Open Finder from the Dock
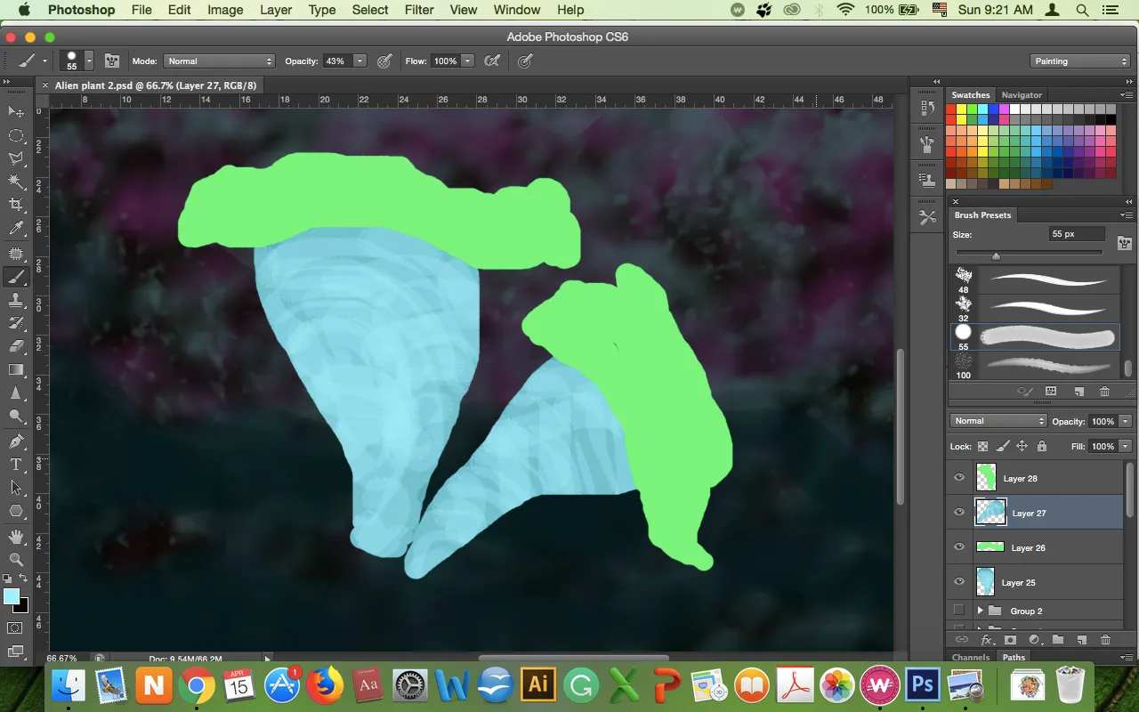The width and height of the screenshot is (1139, 712). [x=69, y=685]
